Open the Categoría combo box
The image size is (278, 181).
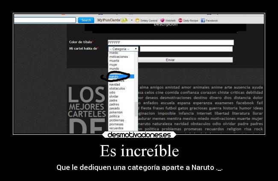123,49
